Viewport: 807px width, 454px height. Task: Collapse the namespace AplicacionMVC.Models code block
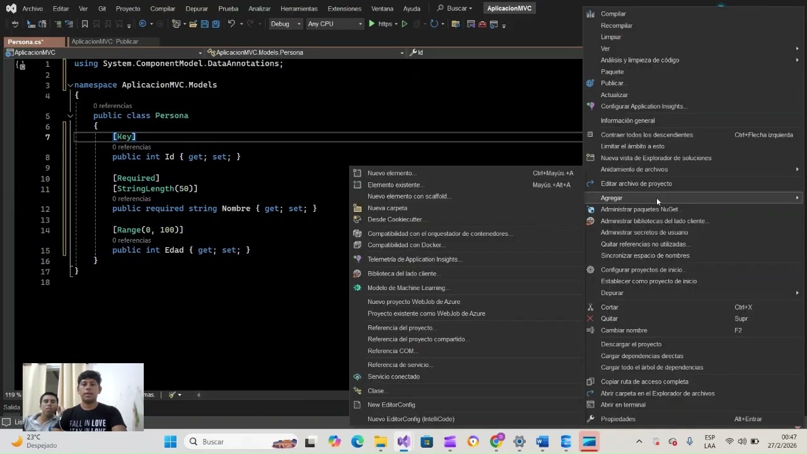tap(70, 84)
